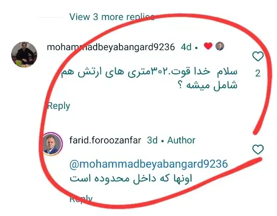Open mohammadbeyabangard9236's profile picture
The width and height of the screenshot is (277, 216).
coord(24,55)
